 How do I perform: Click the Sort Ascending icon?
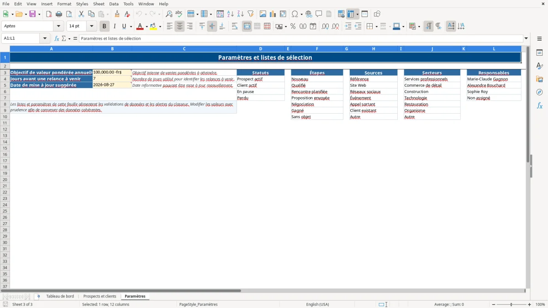[x=230, y=14]
